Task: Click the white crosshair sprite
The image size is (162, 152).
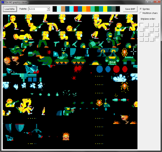Action: coord(133,51)
